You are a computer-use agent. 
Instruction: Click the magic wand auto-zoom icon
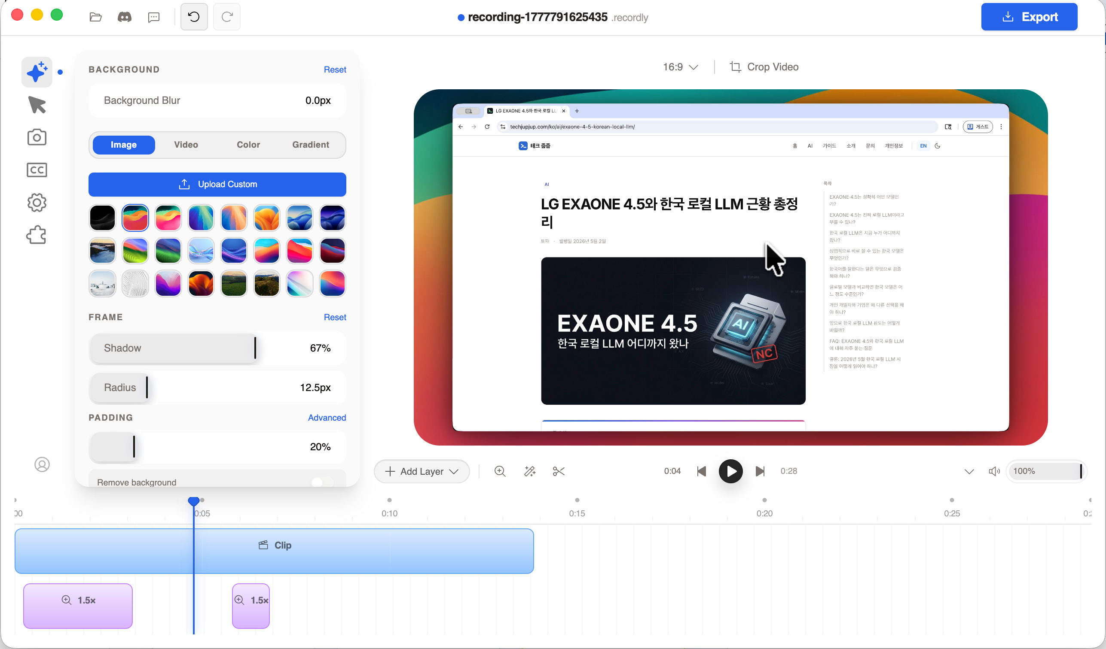click(x=530, y=471)
